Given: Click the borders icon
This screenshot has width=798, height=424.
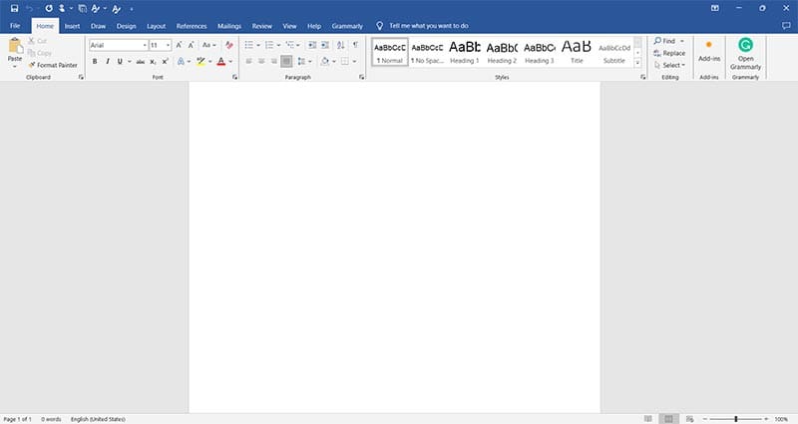Looking at the screenshot, I should [344, 62].
